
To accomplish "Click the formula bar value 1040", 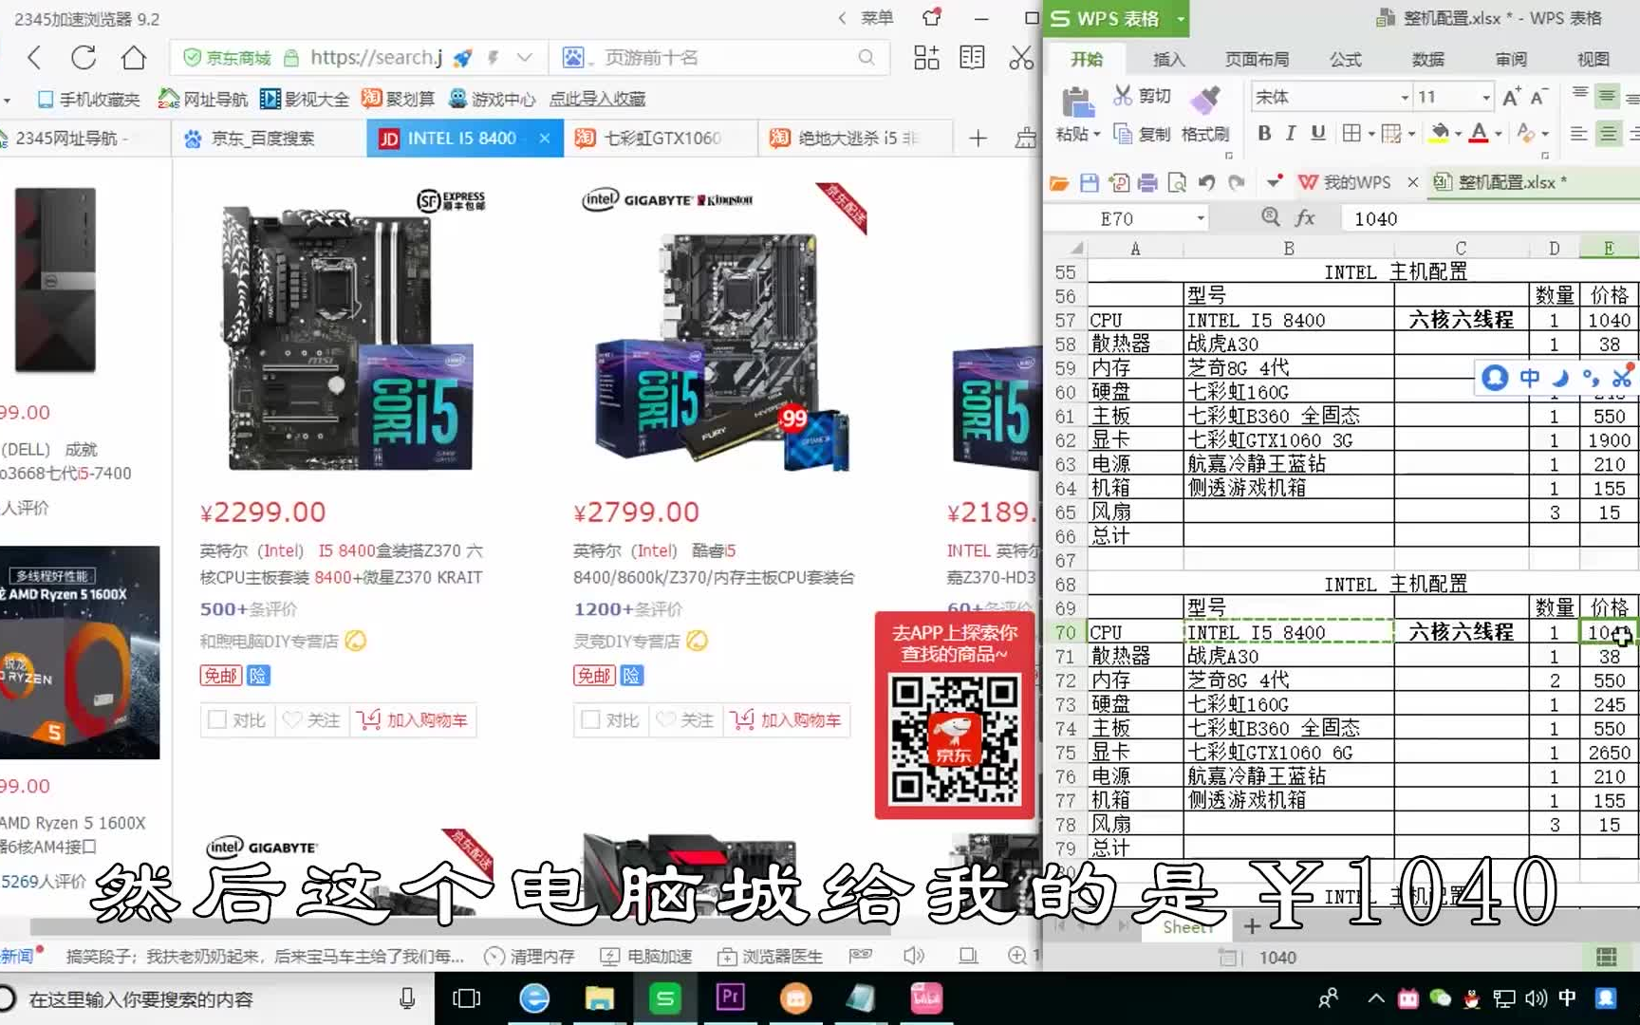I will point(1375,218).
